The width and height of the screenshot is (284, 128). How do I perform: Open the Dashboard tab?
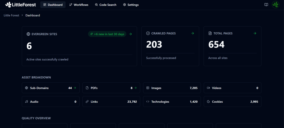(53, 5)
